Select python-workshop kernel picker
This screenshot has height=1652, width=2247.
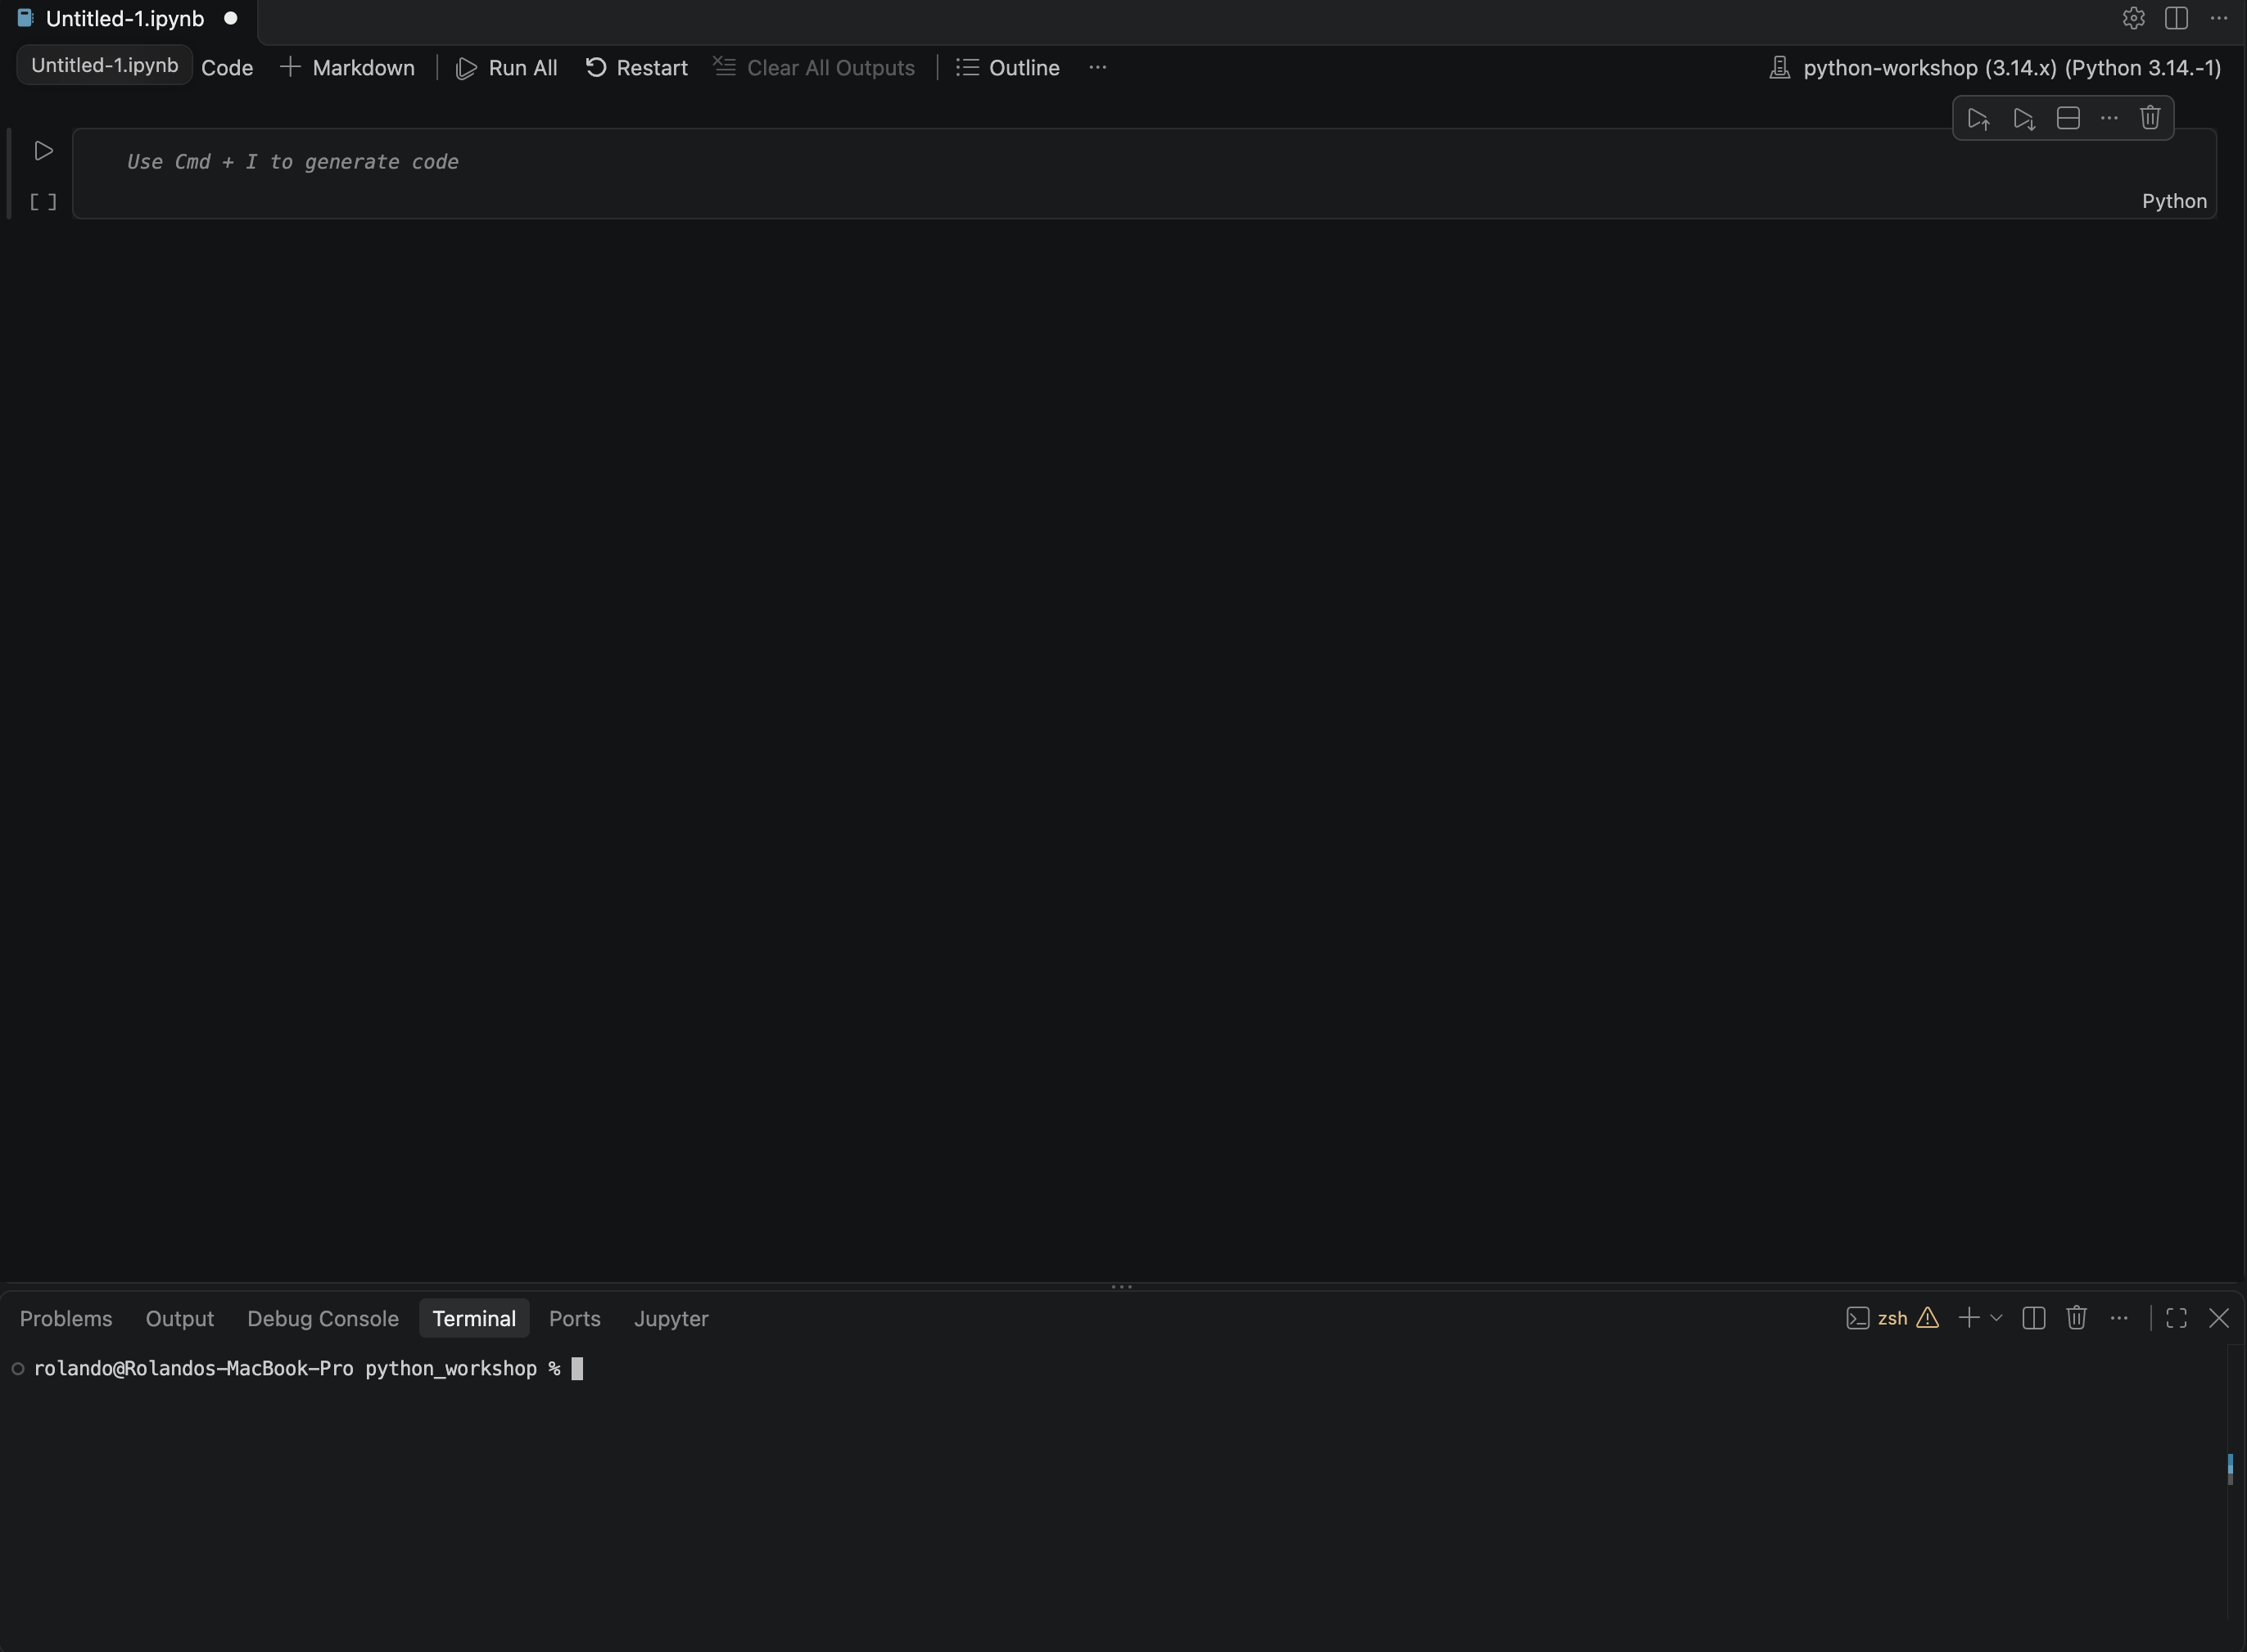tap(1994, 68)
